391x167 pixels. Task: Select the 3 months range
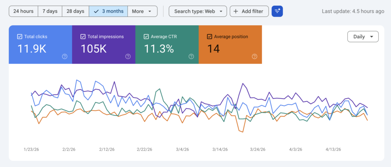coord(108,11)
